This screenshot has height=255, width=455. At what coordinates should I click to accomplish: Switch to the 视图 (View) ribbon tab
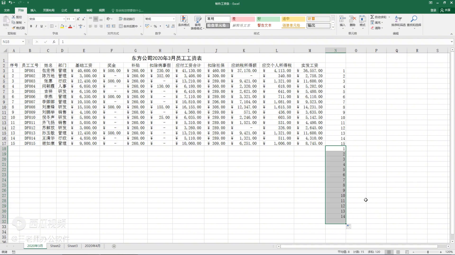click(x=102, y=10)
